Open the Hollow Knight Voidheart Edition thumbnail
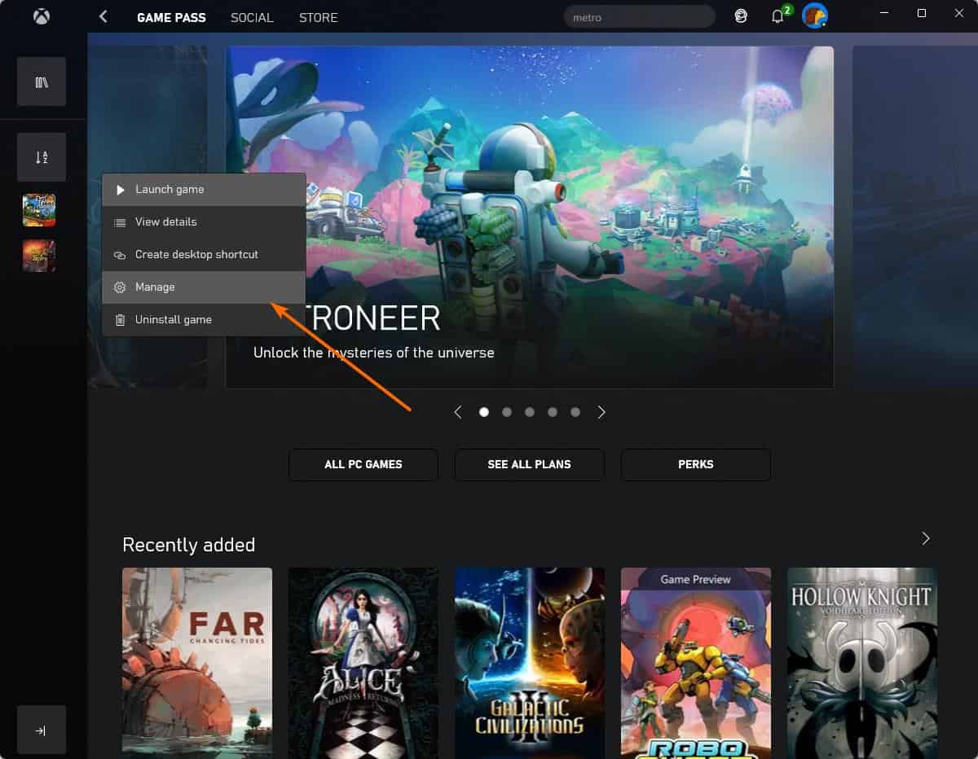The image size is (978, 759). pos(861,662)
